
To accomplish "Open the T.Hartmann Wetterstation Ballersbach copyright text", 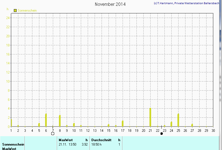I will click(x=187, y=3).
